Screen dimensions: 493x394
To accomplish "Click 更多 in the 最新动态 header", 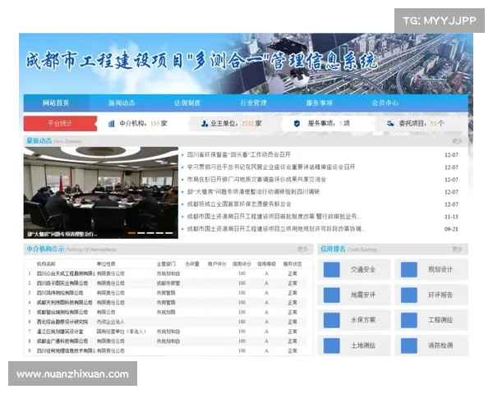I will 457,141.
